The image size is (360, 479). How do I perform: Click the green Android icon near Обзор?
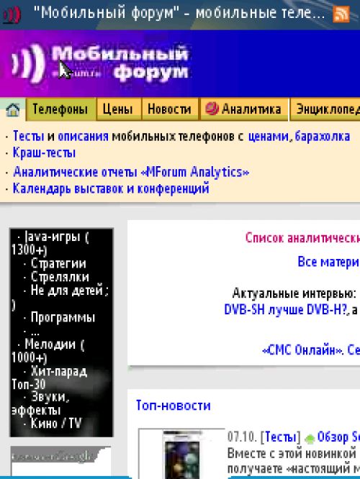pyautogui.click(x=310, y=439)
